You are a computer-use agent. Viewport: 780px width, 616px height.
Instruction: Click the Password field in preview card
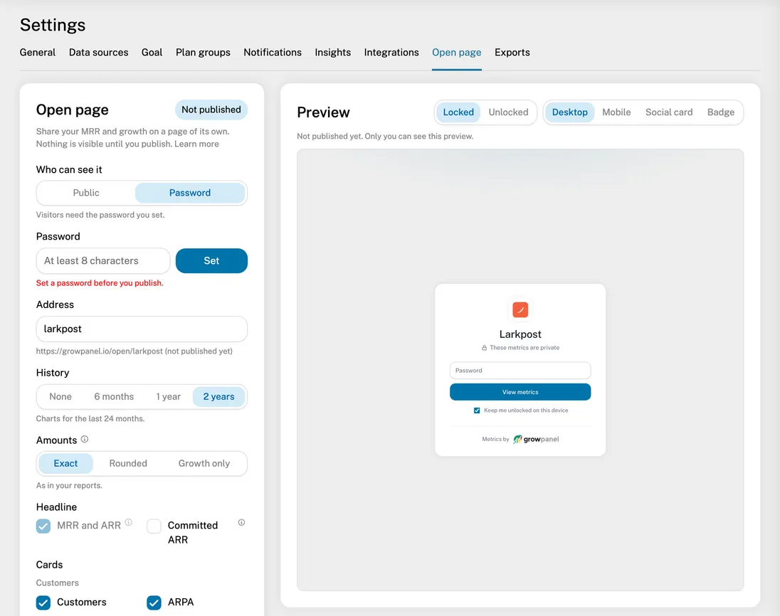coord(520,371)
